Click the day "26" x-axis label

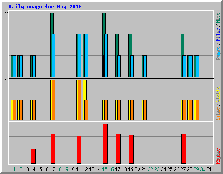click(x=176, y=169)
